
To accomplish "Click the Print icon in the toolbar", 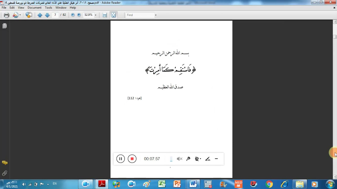I will (7, 15).
